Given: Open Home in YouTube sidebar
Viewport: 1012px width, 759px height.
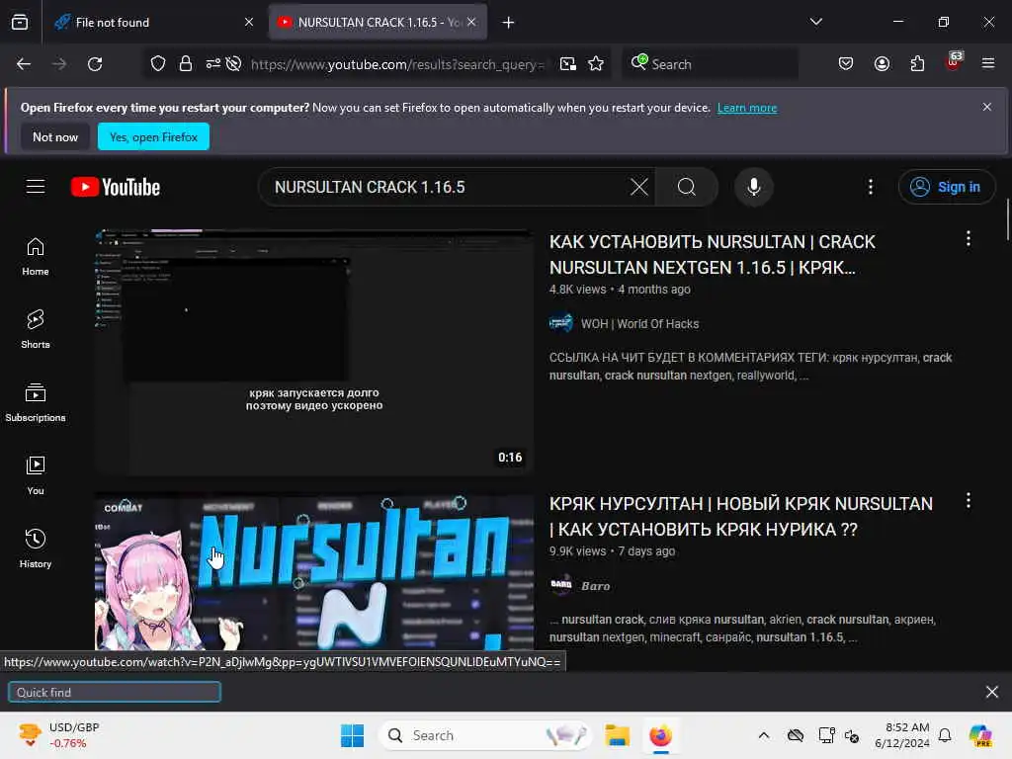Looking at the screenshot, I should click(36, 257).
